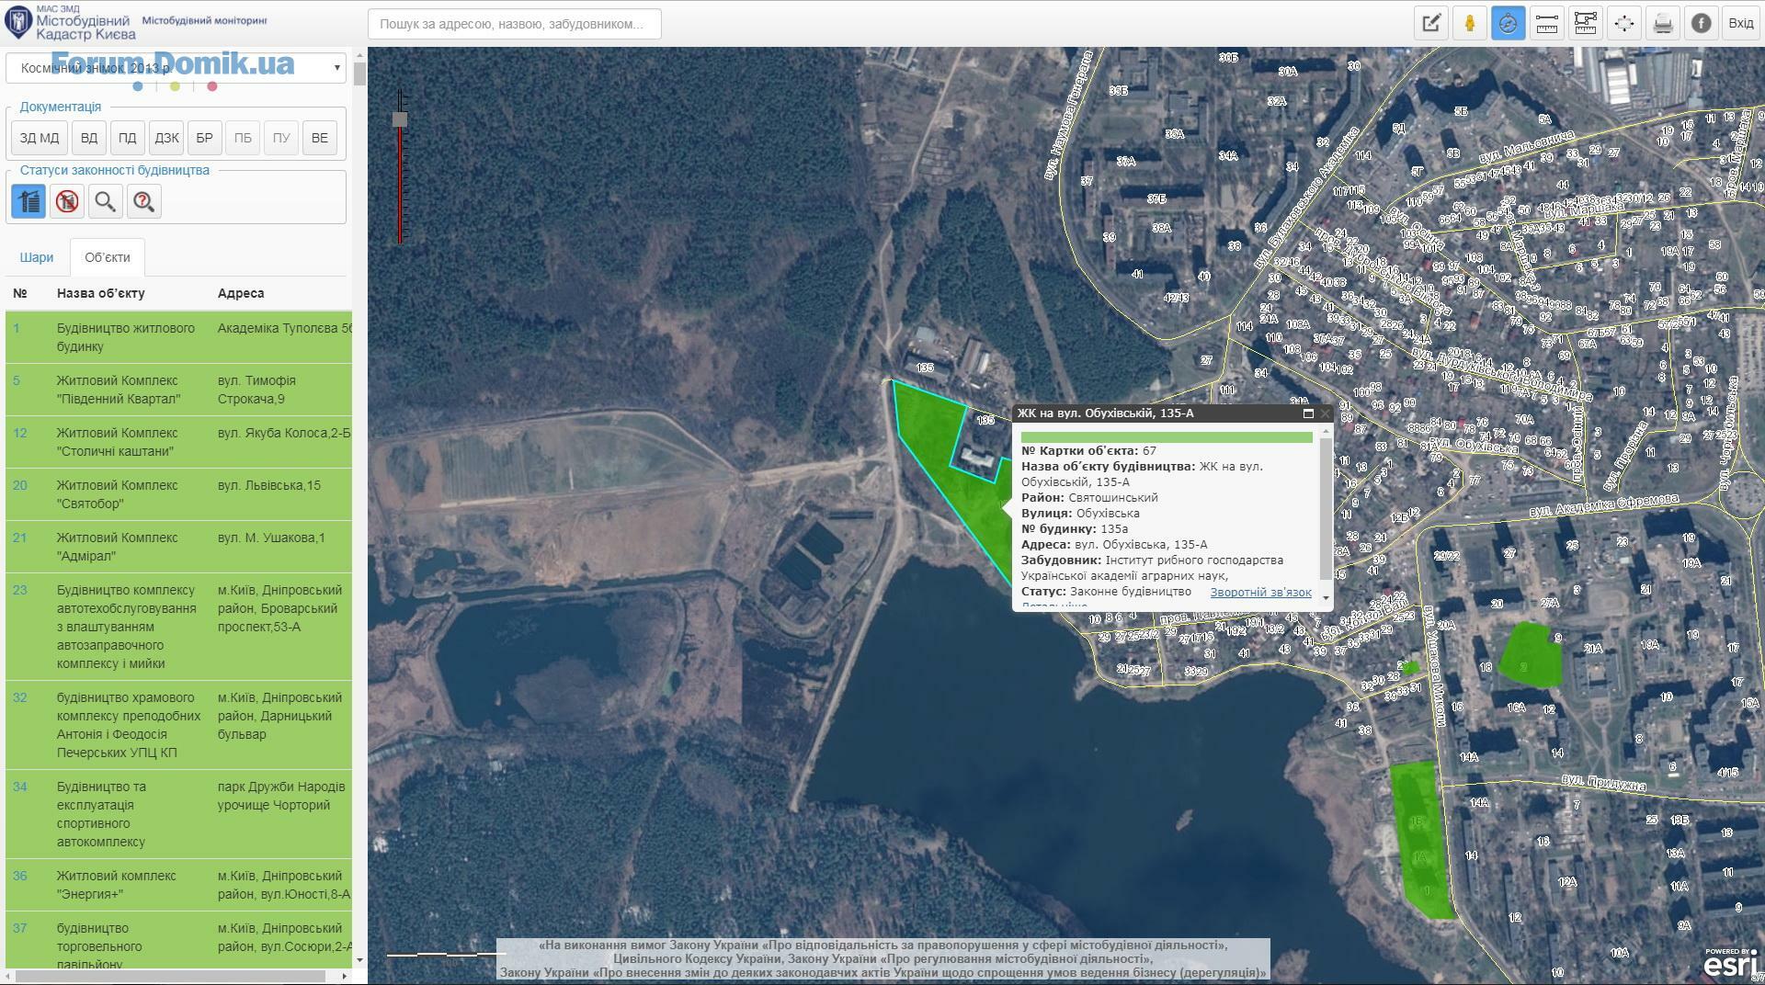1765x985 pixels.
Task: Click address вул. Львівська,15
Action: coord(269,485)
